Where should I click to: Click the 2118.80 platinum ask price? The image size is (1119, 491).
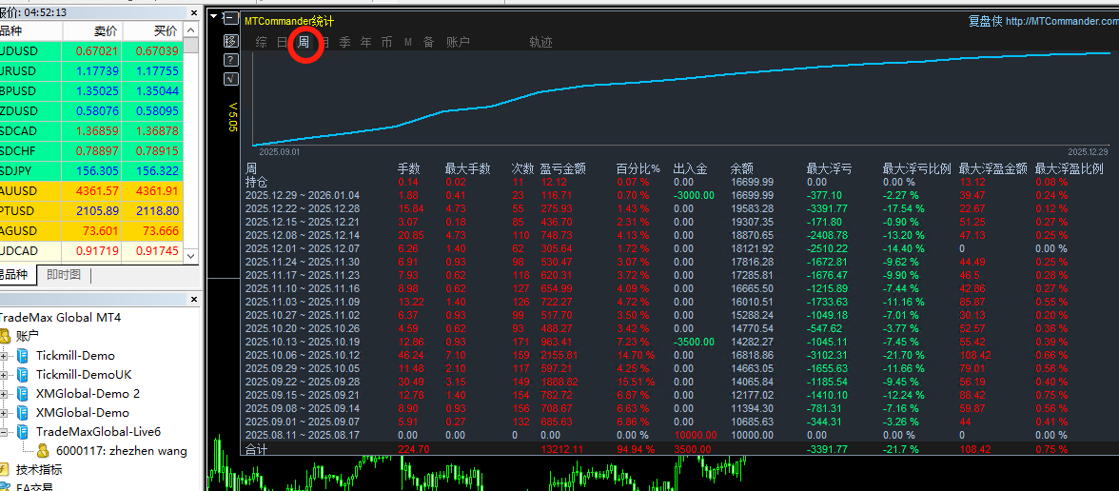coord(156,211)
